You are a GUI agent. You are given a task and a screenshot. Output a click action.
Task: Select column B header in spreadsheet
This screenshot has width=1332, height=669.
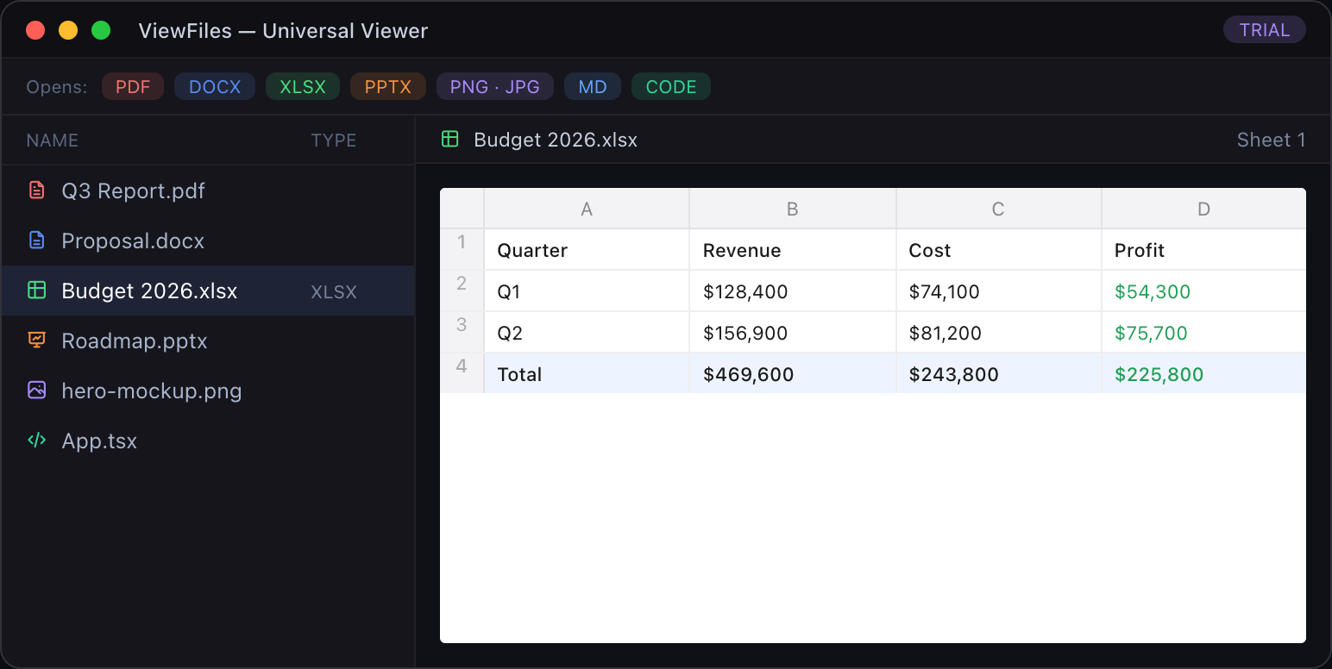[793, 209]
